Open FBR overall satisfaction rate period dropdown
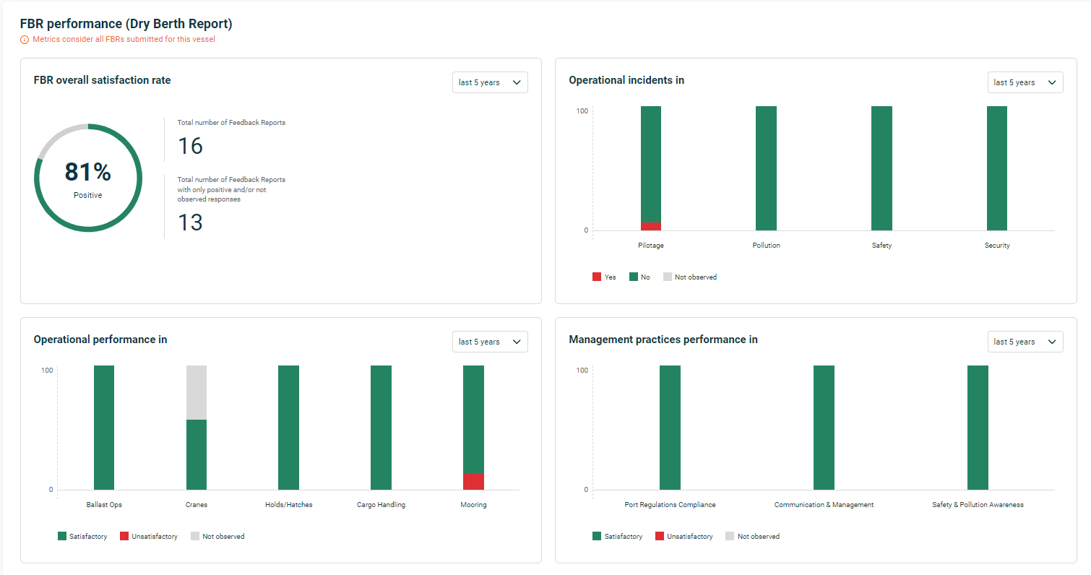Screen dimensions: 1091x575 click(490, 82)
